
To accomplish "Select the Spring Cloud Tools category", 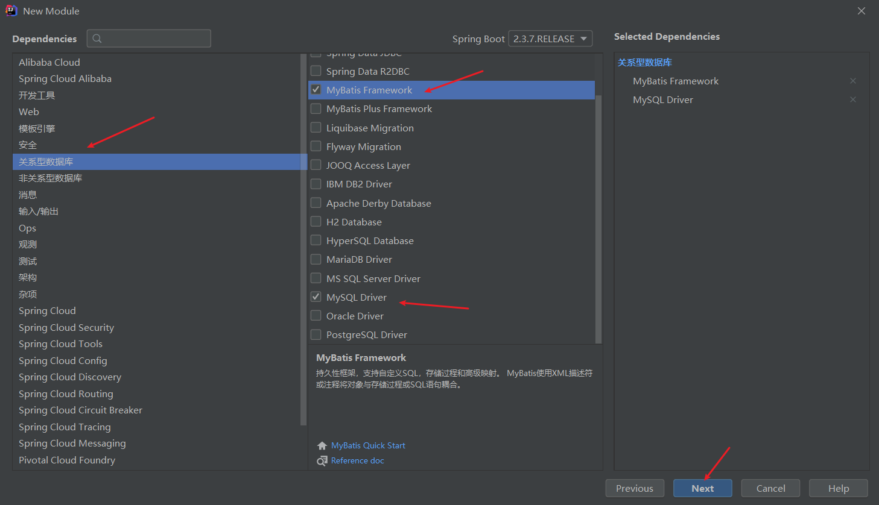I will click(156, 343).
